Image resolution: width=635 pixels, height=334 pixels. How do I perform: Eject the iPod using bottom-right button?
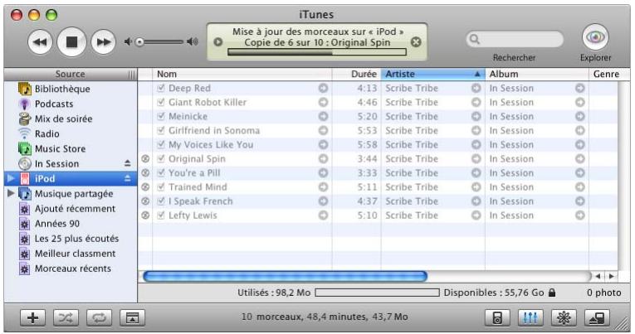[595, 317]
